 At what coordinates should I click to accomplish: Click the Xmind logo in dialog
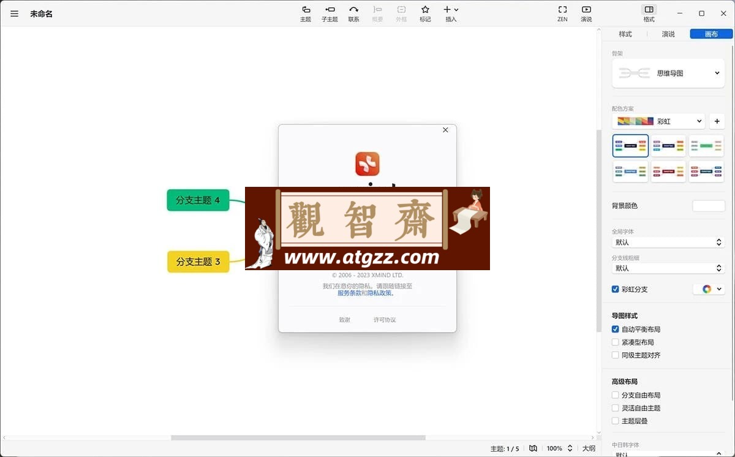click(367, 164)
